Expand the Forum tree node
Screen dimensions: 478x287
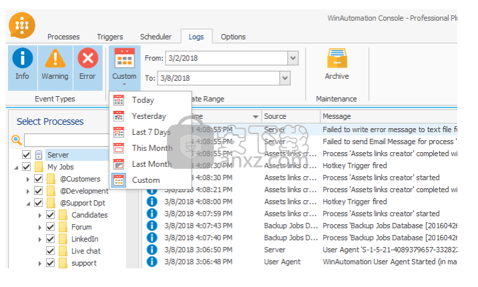click(39, 228)
